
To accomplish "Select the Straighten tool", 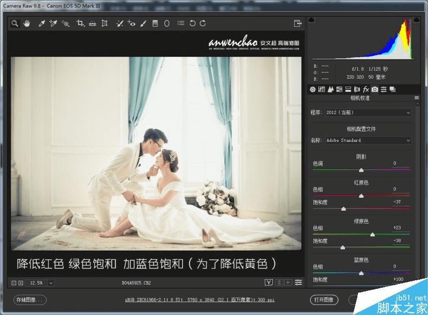I will pos(93,24).
